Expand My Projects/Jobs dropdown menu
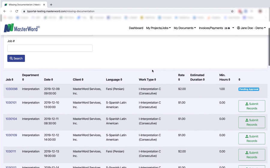 tap(158, 28)
